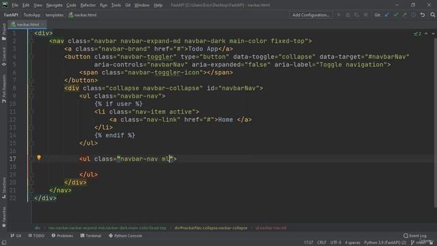The image size is (437, 246).
Task: Open the Help menu
Action: pos(158,5)
